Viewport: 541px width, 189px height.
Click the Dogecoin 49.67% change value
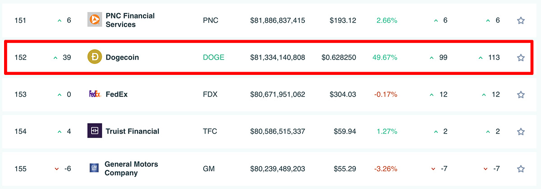tap(385, 57)
